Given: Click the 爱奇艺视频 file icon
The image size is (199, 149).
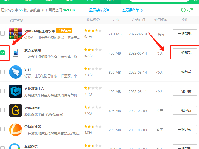Looking at the screenshot, I should [x=15, y=53].
